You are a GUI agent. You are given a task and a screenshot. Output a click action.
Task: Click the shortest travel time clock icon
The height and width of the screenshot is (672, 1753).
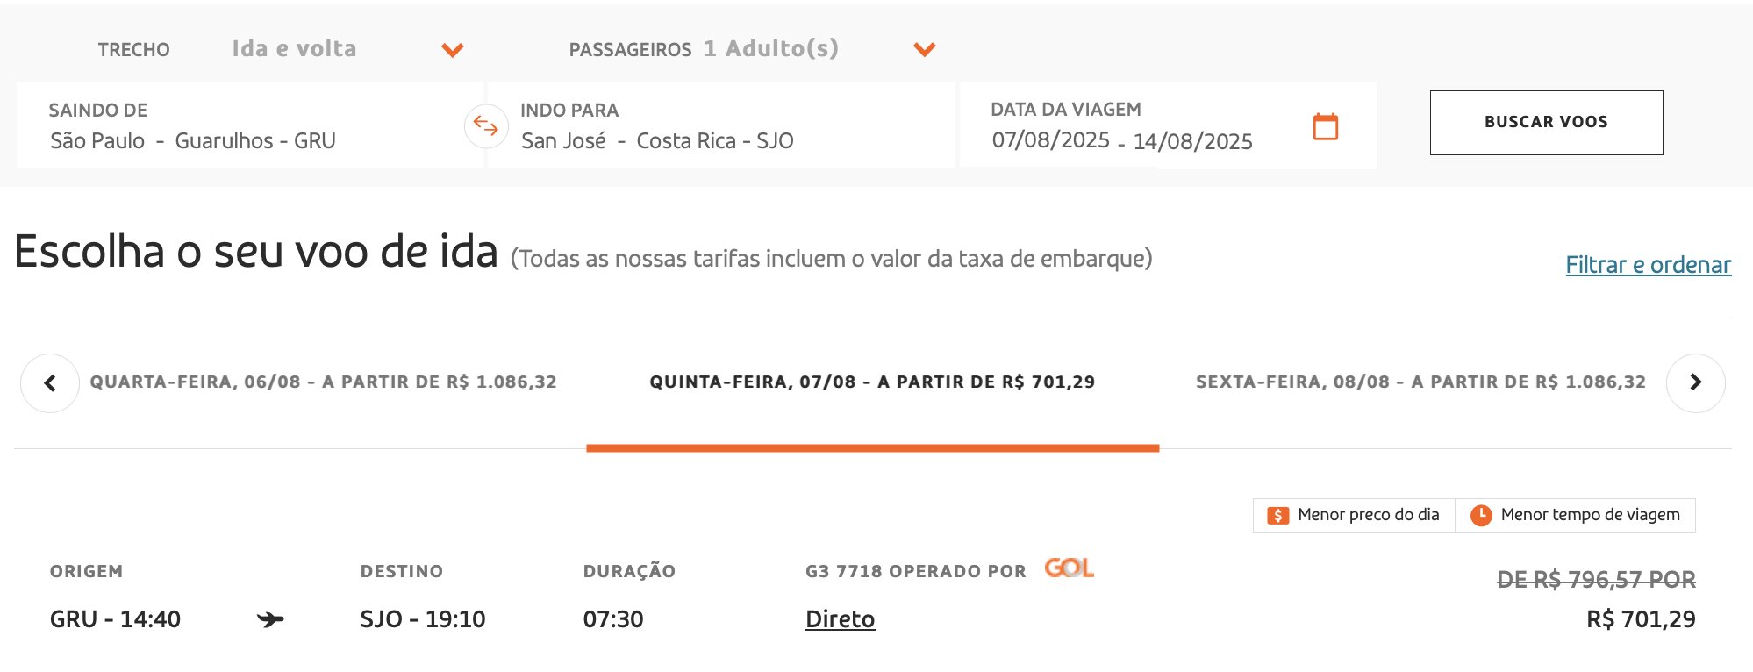(1481, 516)
